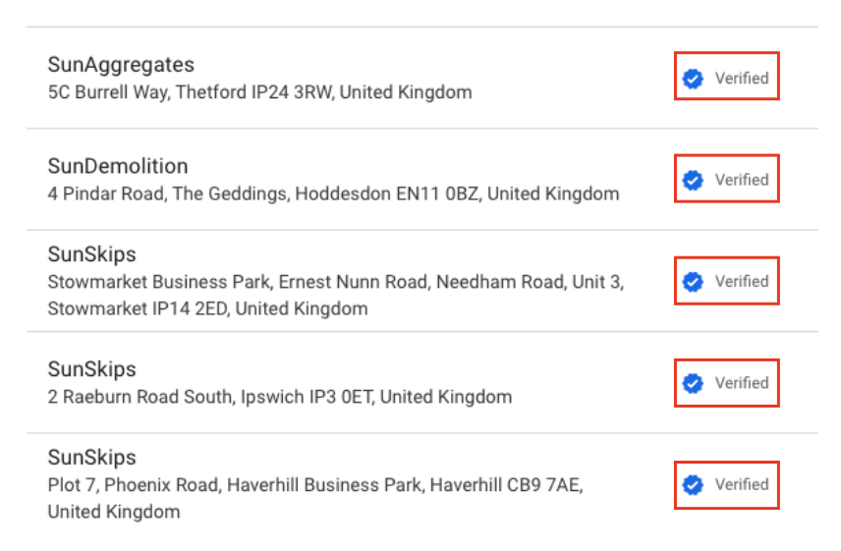841x551 pixels.
Task: Click the 4 Pindar Road, Hoddesdon address
Action: click(x=333, y=193)
